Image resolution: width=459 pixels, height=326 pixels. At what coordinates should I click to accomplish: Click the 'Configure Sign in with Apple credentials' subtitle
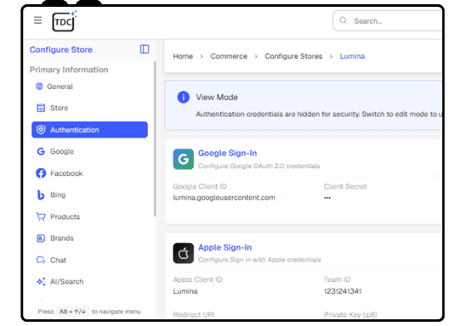coord(259,260)
